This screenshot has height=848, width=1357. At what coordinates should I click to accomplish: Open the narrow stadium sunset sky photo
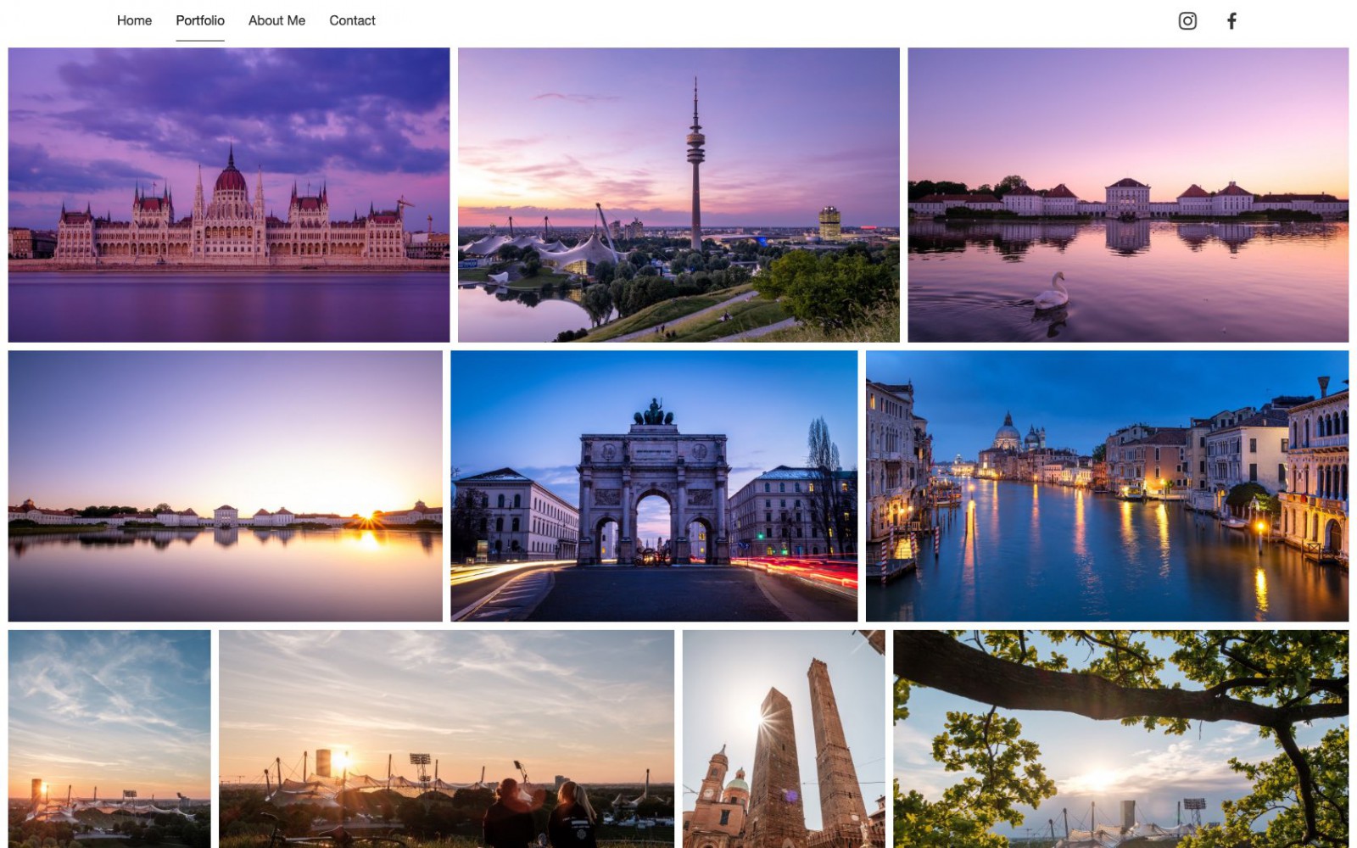tap(109, 739)
